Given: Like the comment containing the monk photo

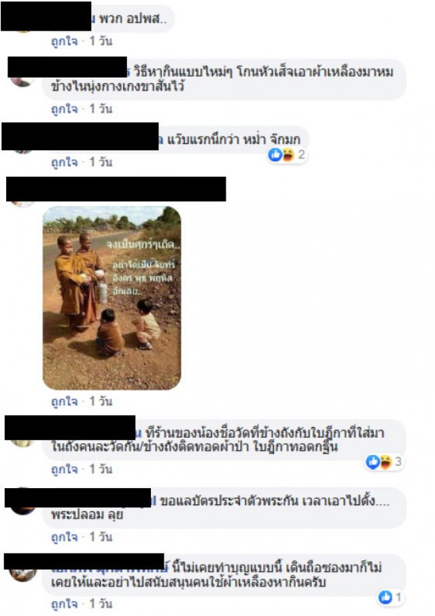Looking at the screenshot, I should click(x=65, y=401).
